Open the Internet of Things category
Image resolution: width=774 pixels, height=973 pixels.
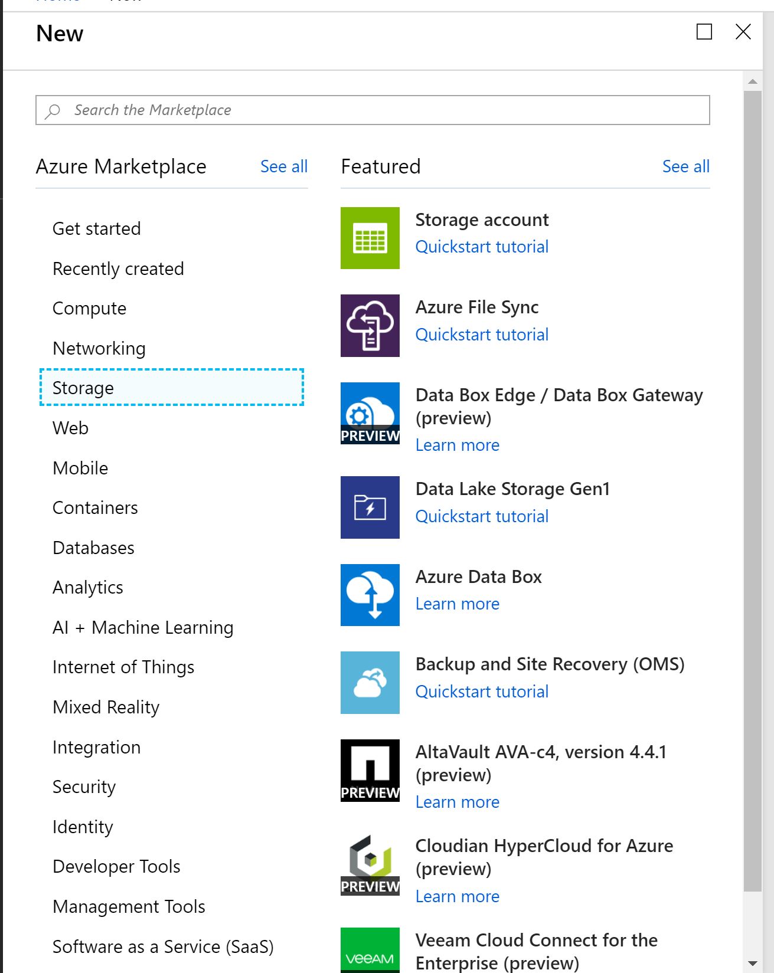(x=123, y=667)
